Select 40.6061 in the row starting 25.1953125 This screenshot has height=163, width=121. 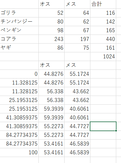coord(77,109)
